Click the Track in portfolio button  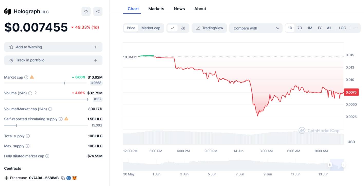53,60
